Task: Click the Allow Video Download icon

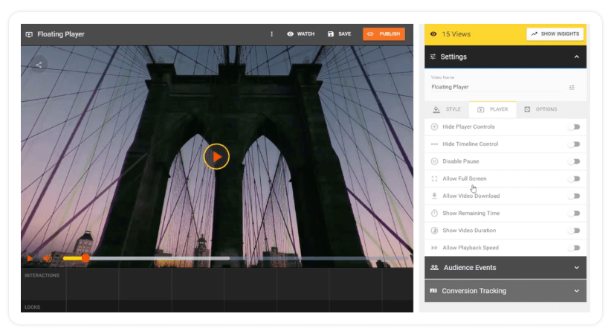Action: 434,196
